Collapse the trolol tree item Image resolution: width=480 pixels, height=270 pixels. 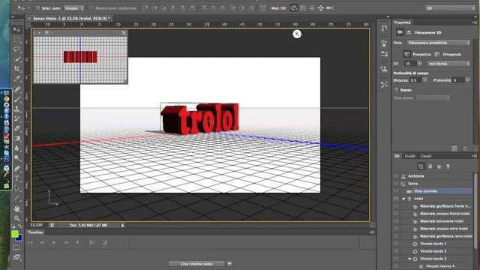point(403,199)
